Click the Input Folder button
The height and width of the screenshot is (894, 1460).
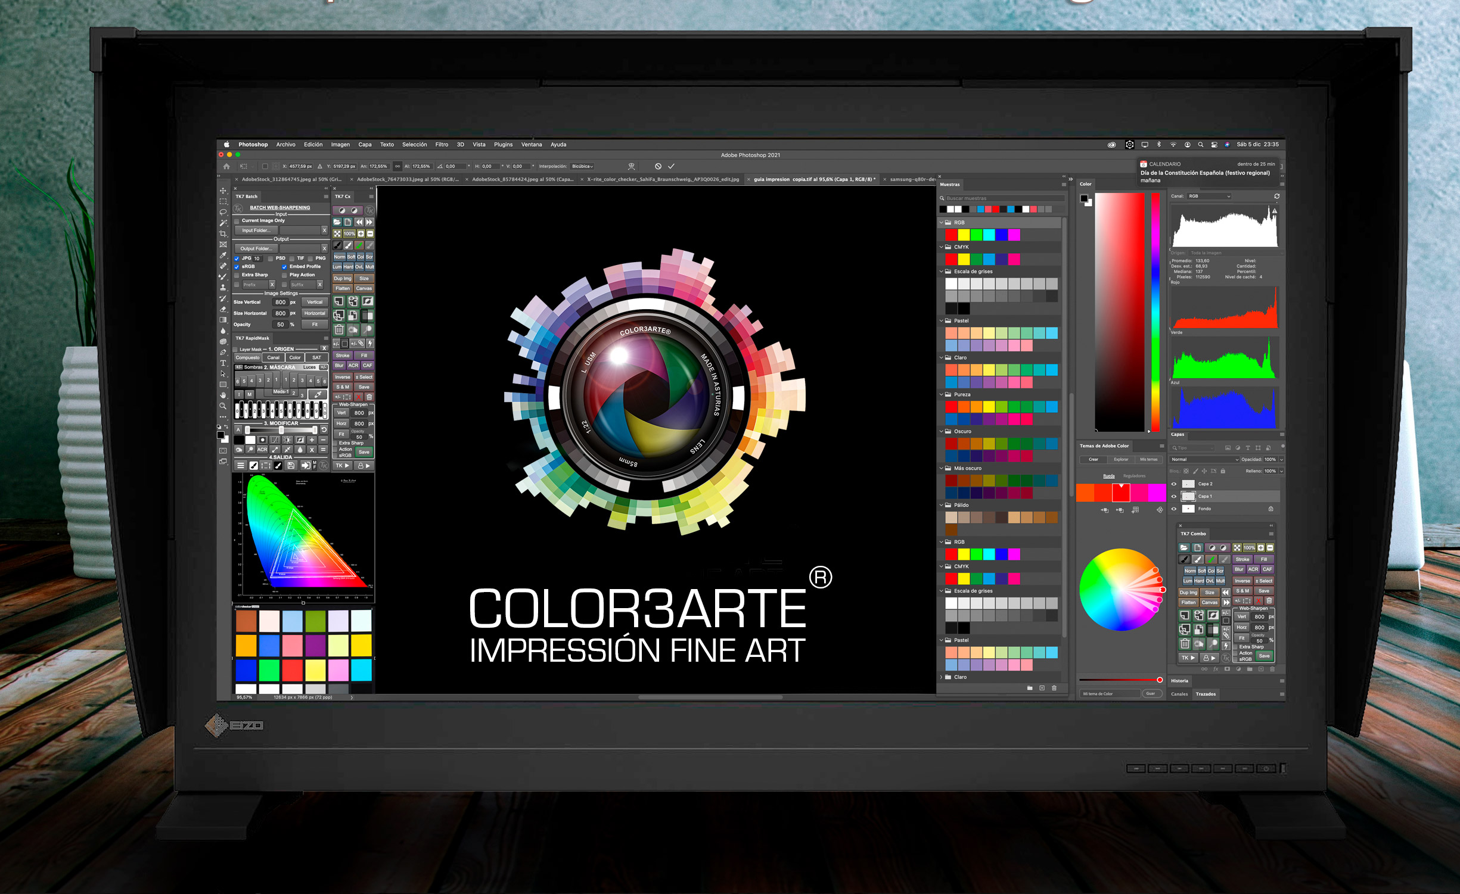coord(256,230)
